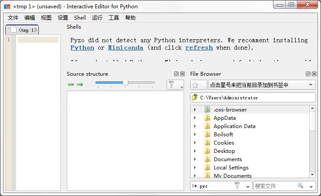The height and width of the screenshot is (196, 321).
Task: Click the green back arrow in Source structure
Action: (x=71, y=84)
